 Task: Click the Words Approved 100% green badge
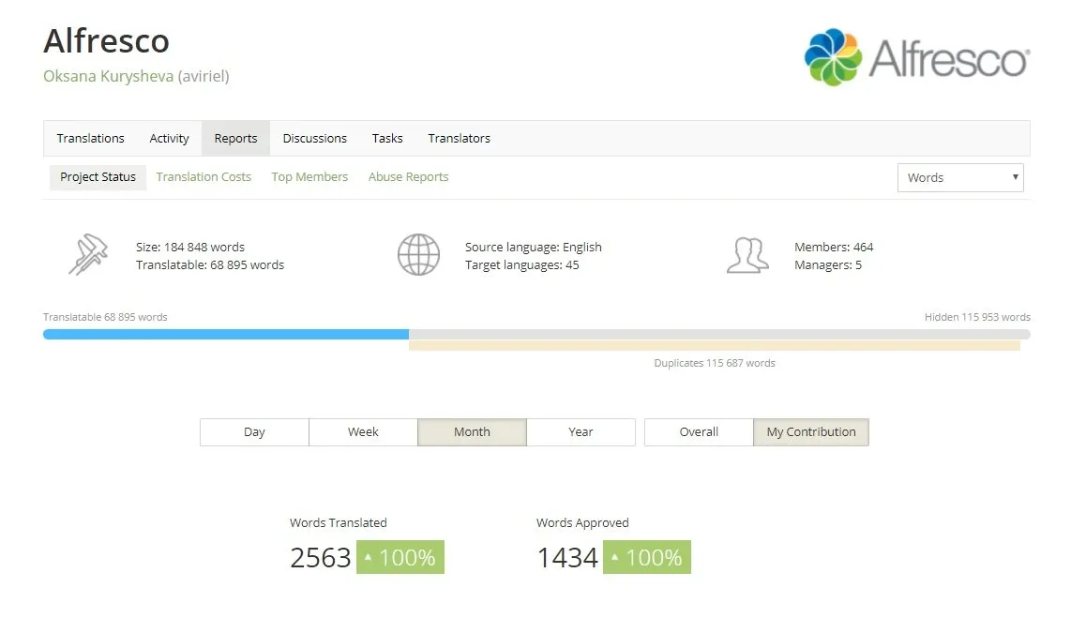pos(647,558)
